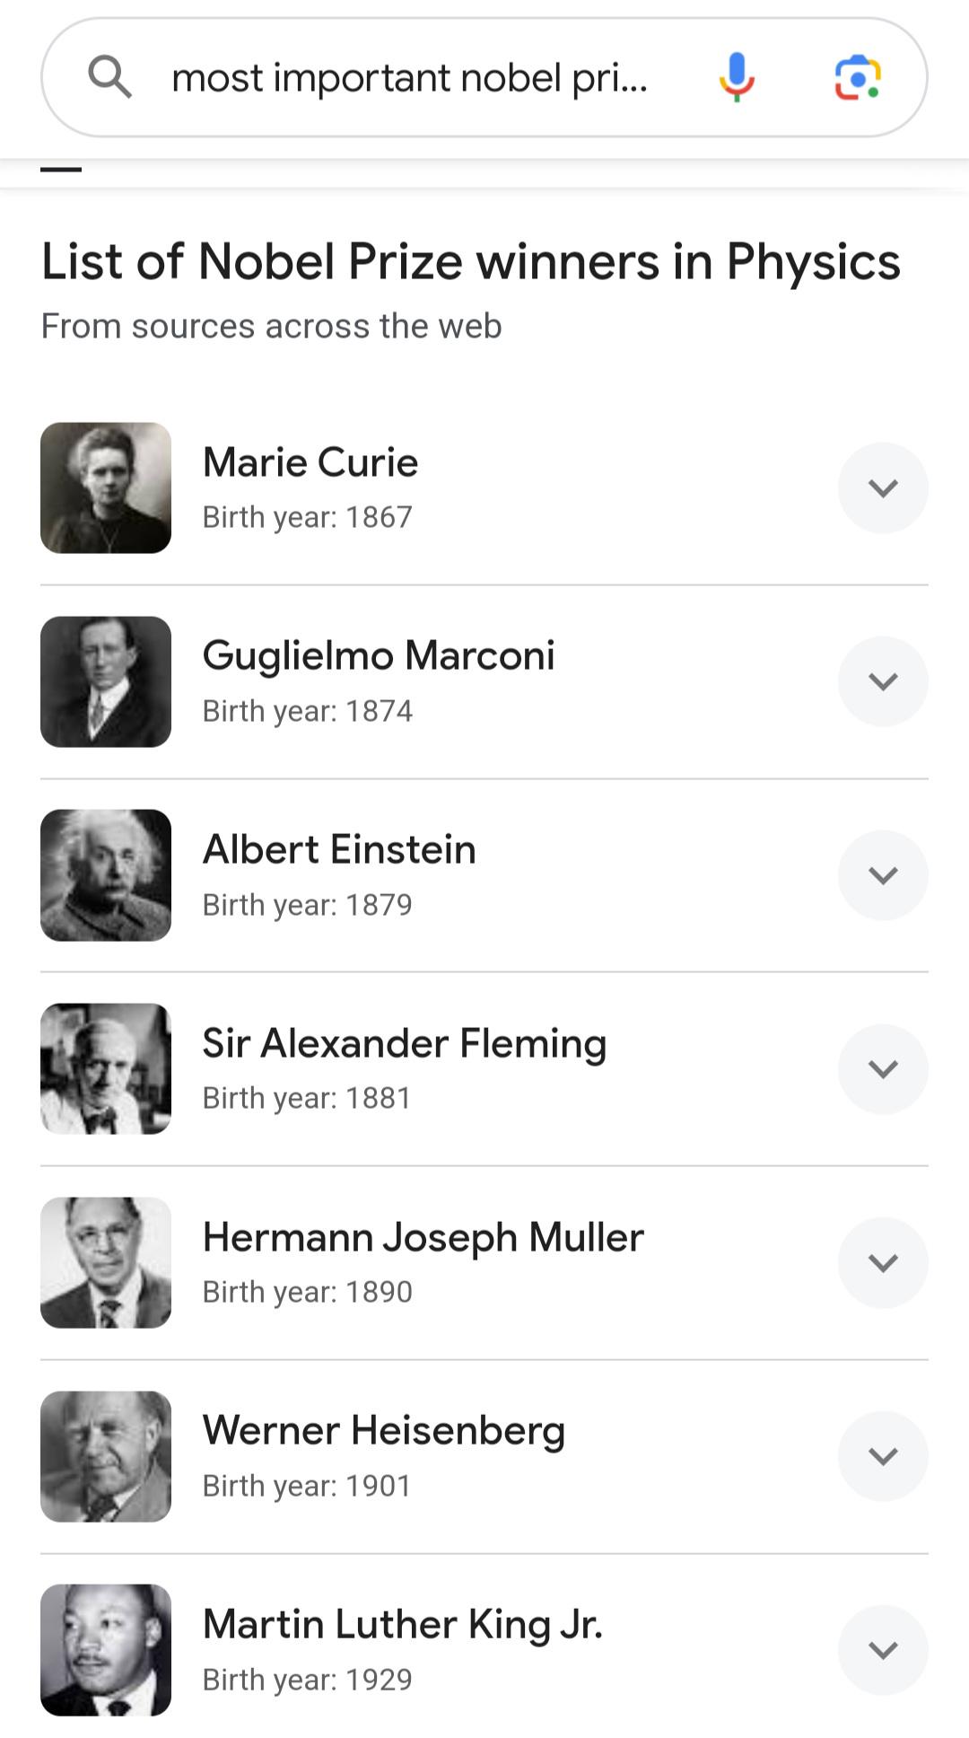This screenshot has height=1738, width=969.
Task: Tap the magnifying glass search icon
Action: click(x=109, y=76)
